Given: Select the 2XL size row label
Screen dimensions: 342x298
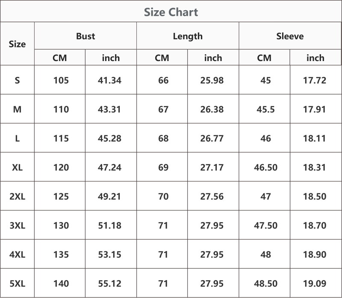Looking at the screenshot, I should point(17,196).
